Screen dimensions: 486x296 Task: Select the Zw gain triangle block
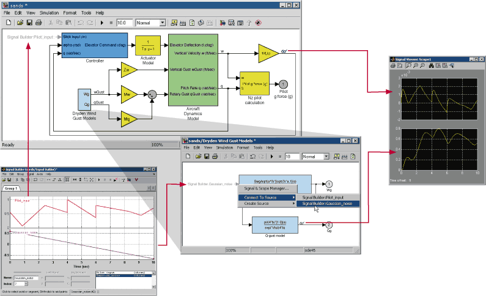click(128, 70)
